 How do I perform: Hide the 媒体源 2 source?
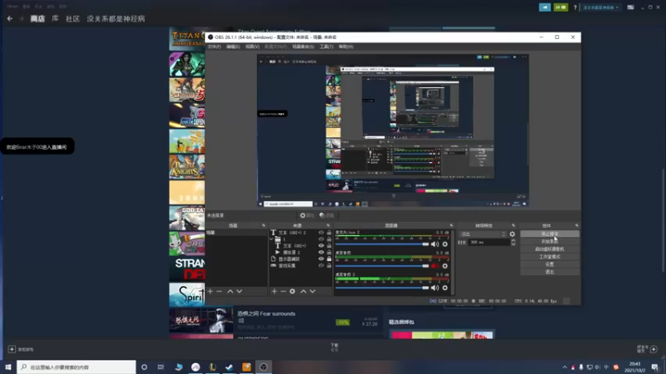tap(321, 253)
